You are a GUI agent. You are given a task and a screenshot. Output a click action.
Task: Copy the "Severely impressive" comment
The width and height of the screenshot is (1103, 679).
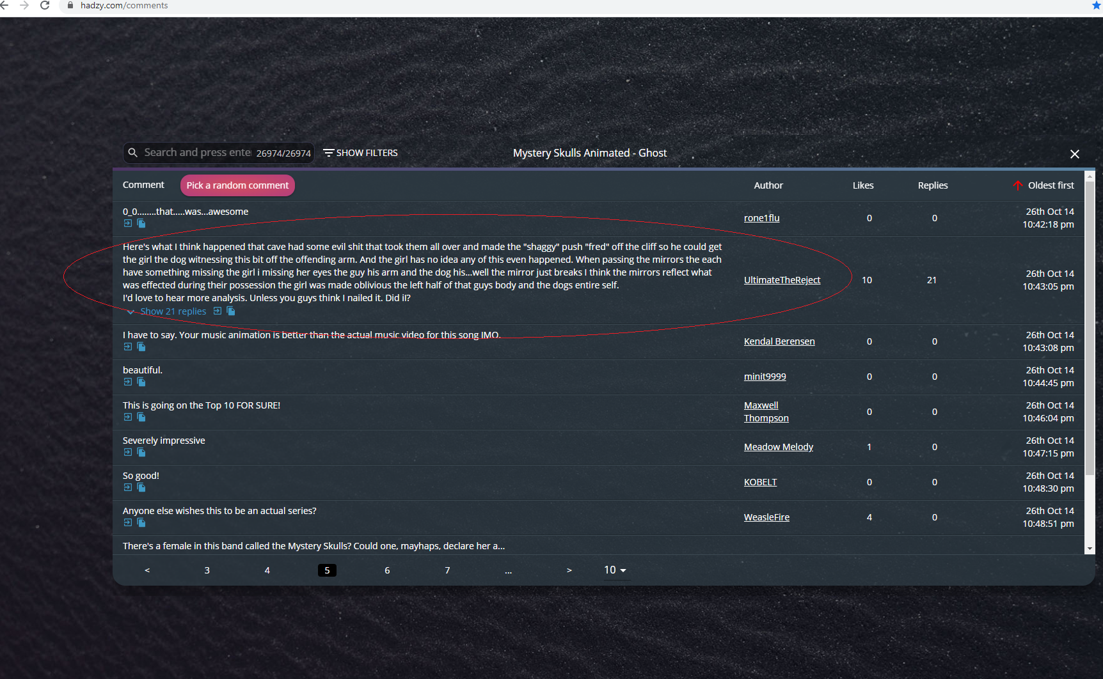(x=141, y=453)
